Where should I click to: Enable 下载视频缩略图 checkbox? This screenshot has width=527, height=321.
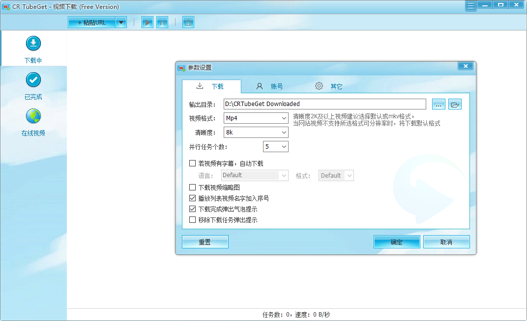tap(193, 187)
